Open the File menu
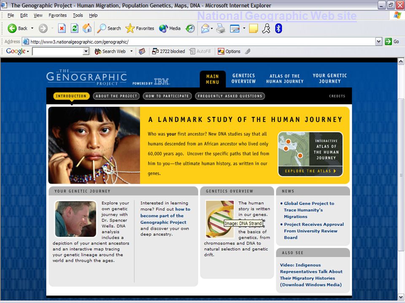Image resolution: width=405 pixels, height=303 pixels. (11, 15)
